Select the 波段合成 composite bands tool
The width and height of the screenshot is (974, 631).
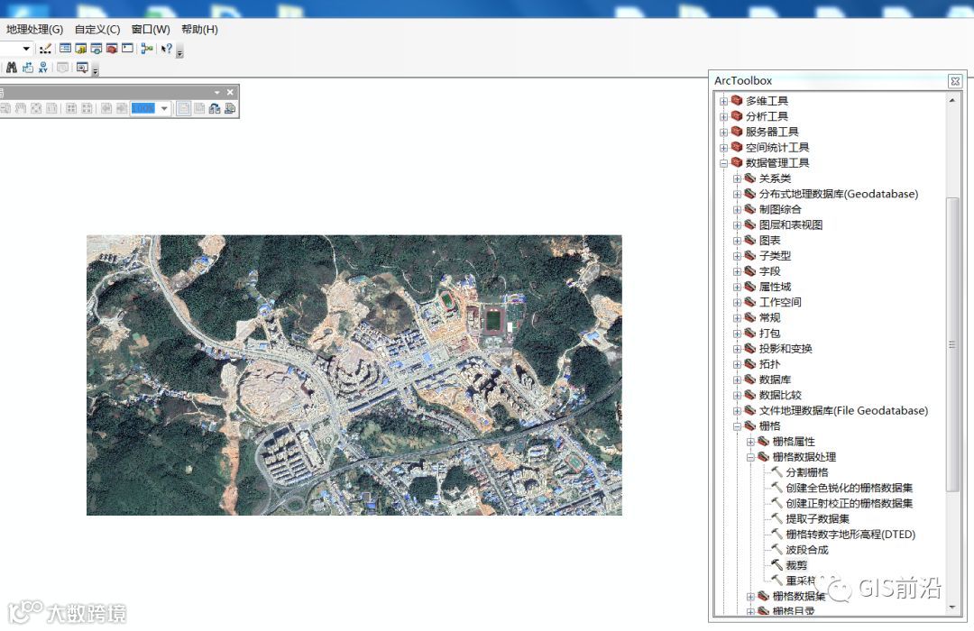tap(806, 550)
